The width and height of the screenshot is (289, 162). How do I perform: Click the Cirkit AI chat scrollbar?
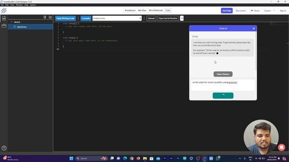tap(256, 51)
